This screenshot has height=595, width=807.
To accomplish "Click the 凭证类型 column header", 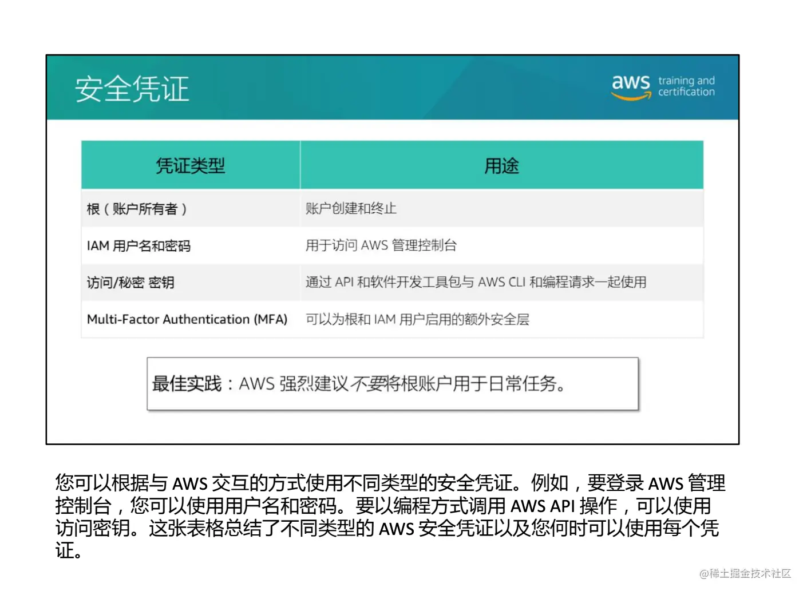I will click(x=191, y=165).
